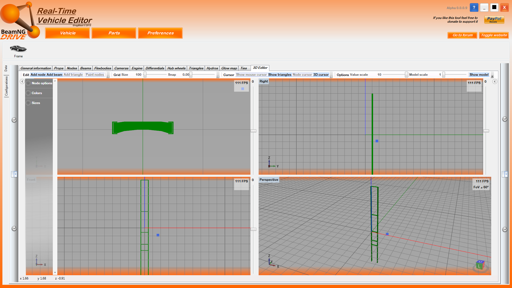The height and width of the screenshot is (288, 512).
Task: Click the PayPal Donate icon
Action: point(494,19)
